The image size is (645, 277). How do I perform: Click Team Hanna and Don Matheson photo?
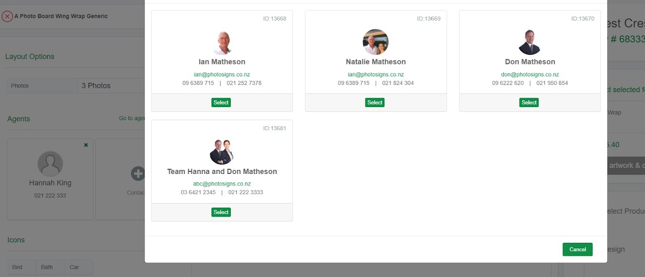point(222,152)
